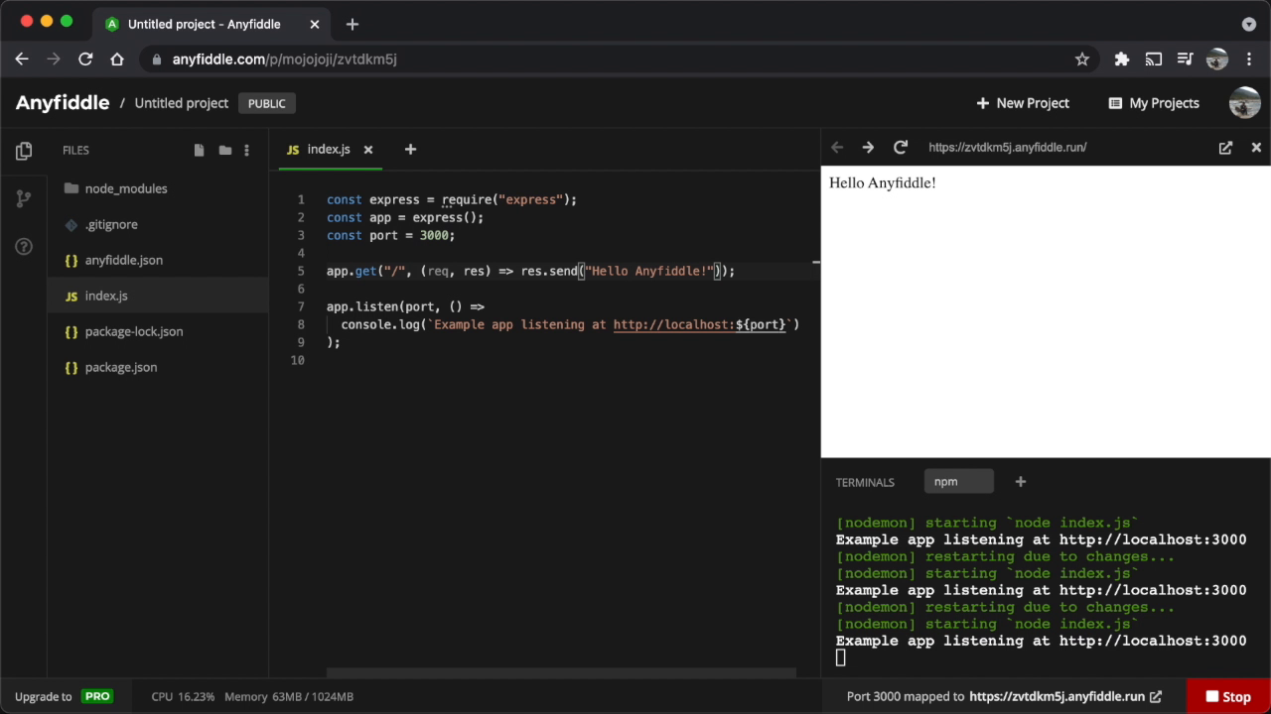The height and width of the screenshot is (714, 1271).
Task: Open the Chrome three-dot menu
Action: coord(1249,59)
